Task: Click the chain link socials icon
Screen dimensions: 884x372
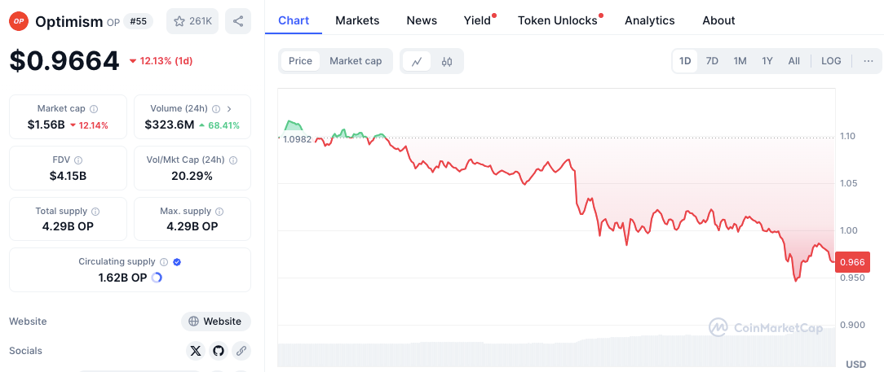Action: (x=241, y=351)
